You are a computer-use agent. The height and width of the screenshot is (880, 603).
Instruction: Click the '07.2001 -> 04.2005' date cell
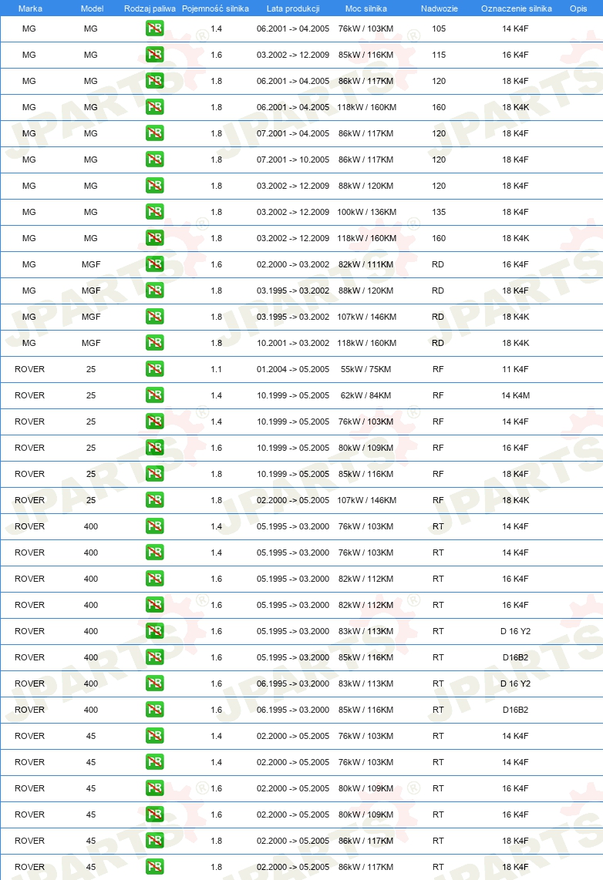coord(293,133)
